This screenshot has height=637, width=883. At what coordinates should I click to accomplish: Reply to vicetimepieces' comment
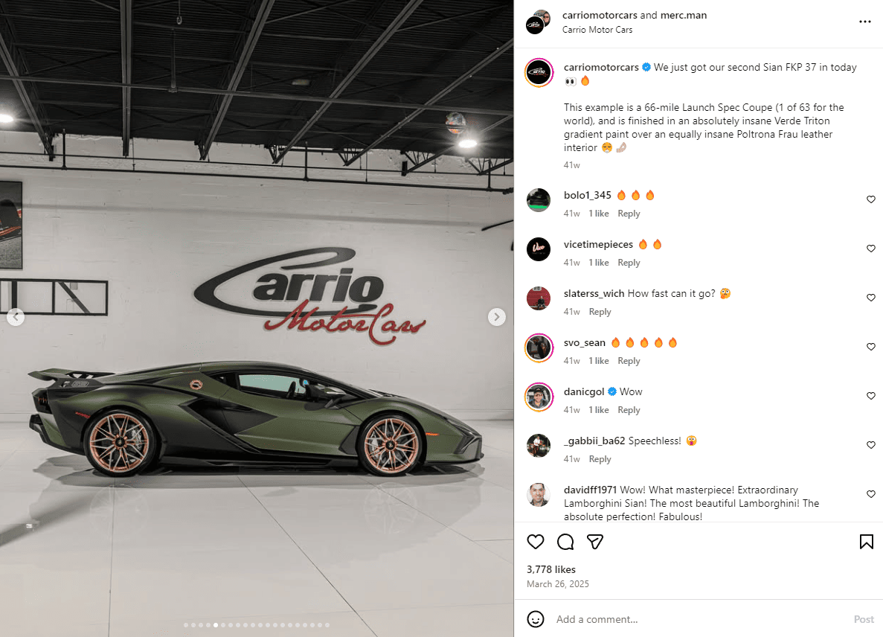pyautogui.click(x=629, y=263)
